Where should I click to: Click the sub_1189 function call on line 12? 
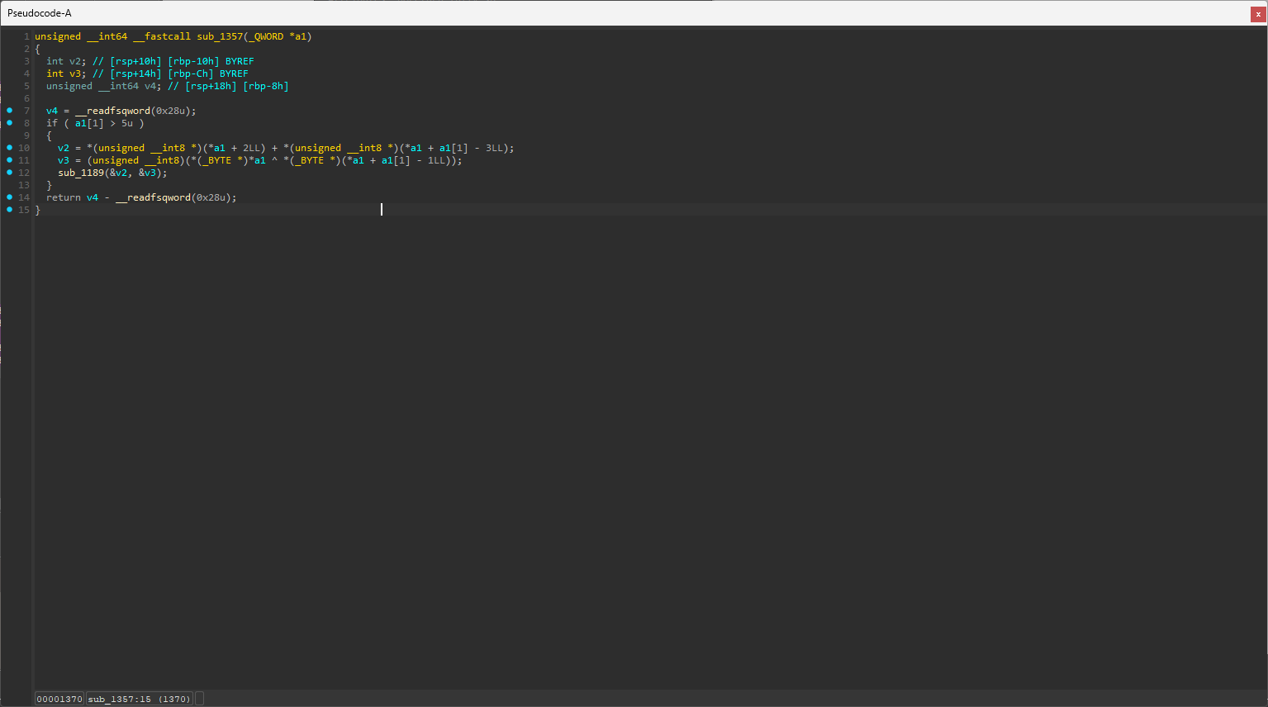click(x=81, y=173)
